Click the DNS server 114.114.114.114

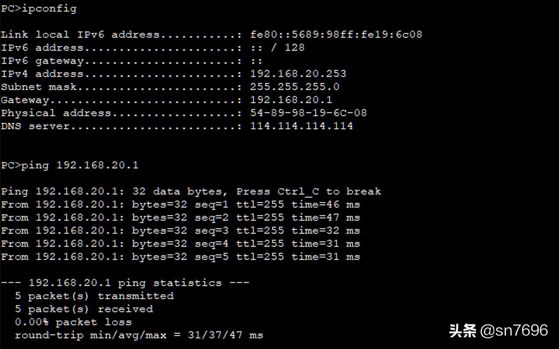301,126
